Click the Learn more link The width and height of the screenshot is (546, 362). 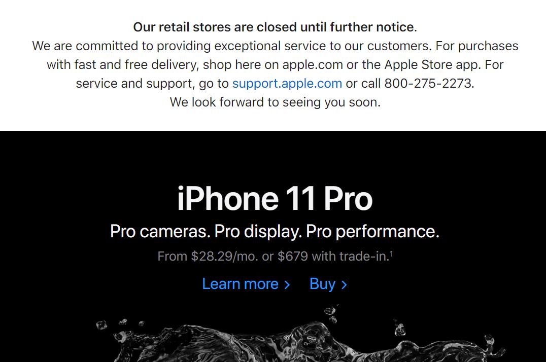246,284
